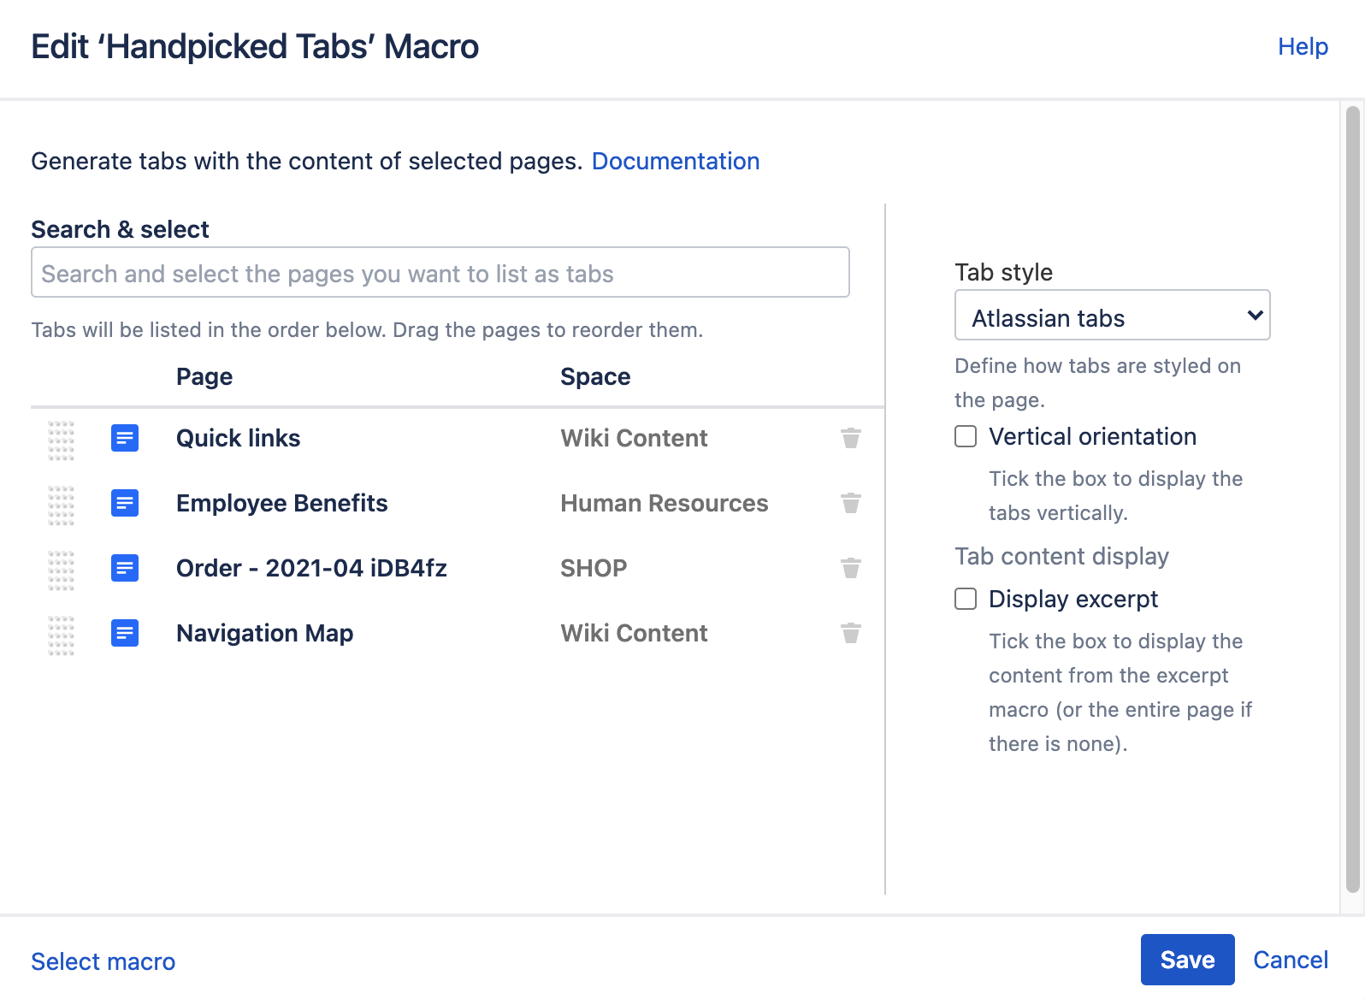Delete the Quick links page row
Image resolution: width=1365 pixels, height=999 pixels.
click(850, 438)
